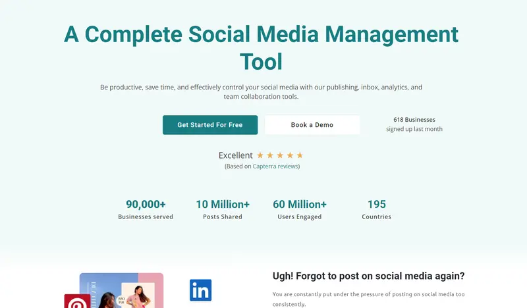Click the Forgot to post heading
The height and width of the screenshot is (308, 527).
click(368, 276)
